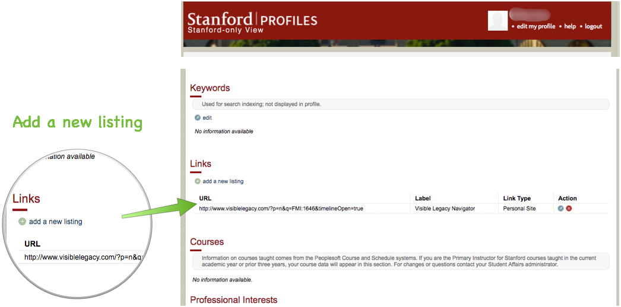Log out using the logout link
621x307 pixels.
pos(593,27)
